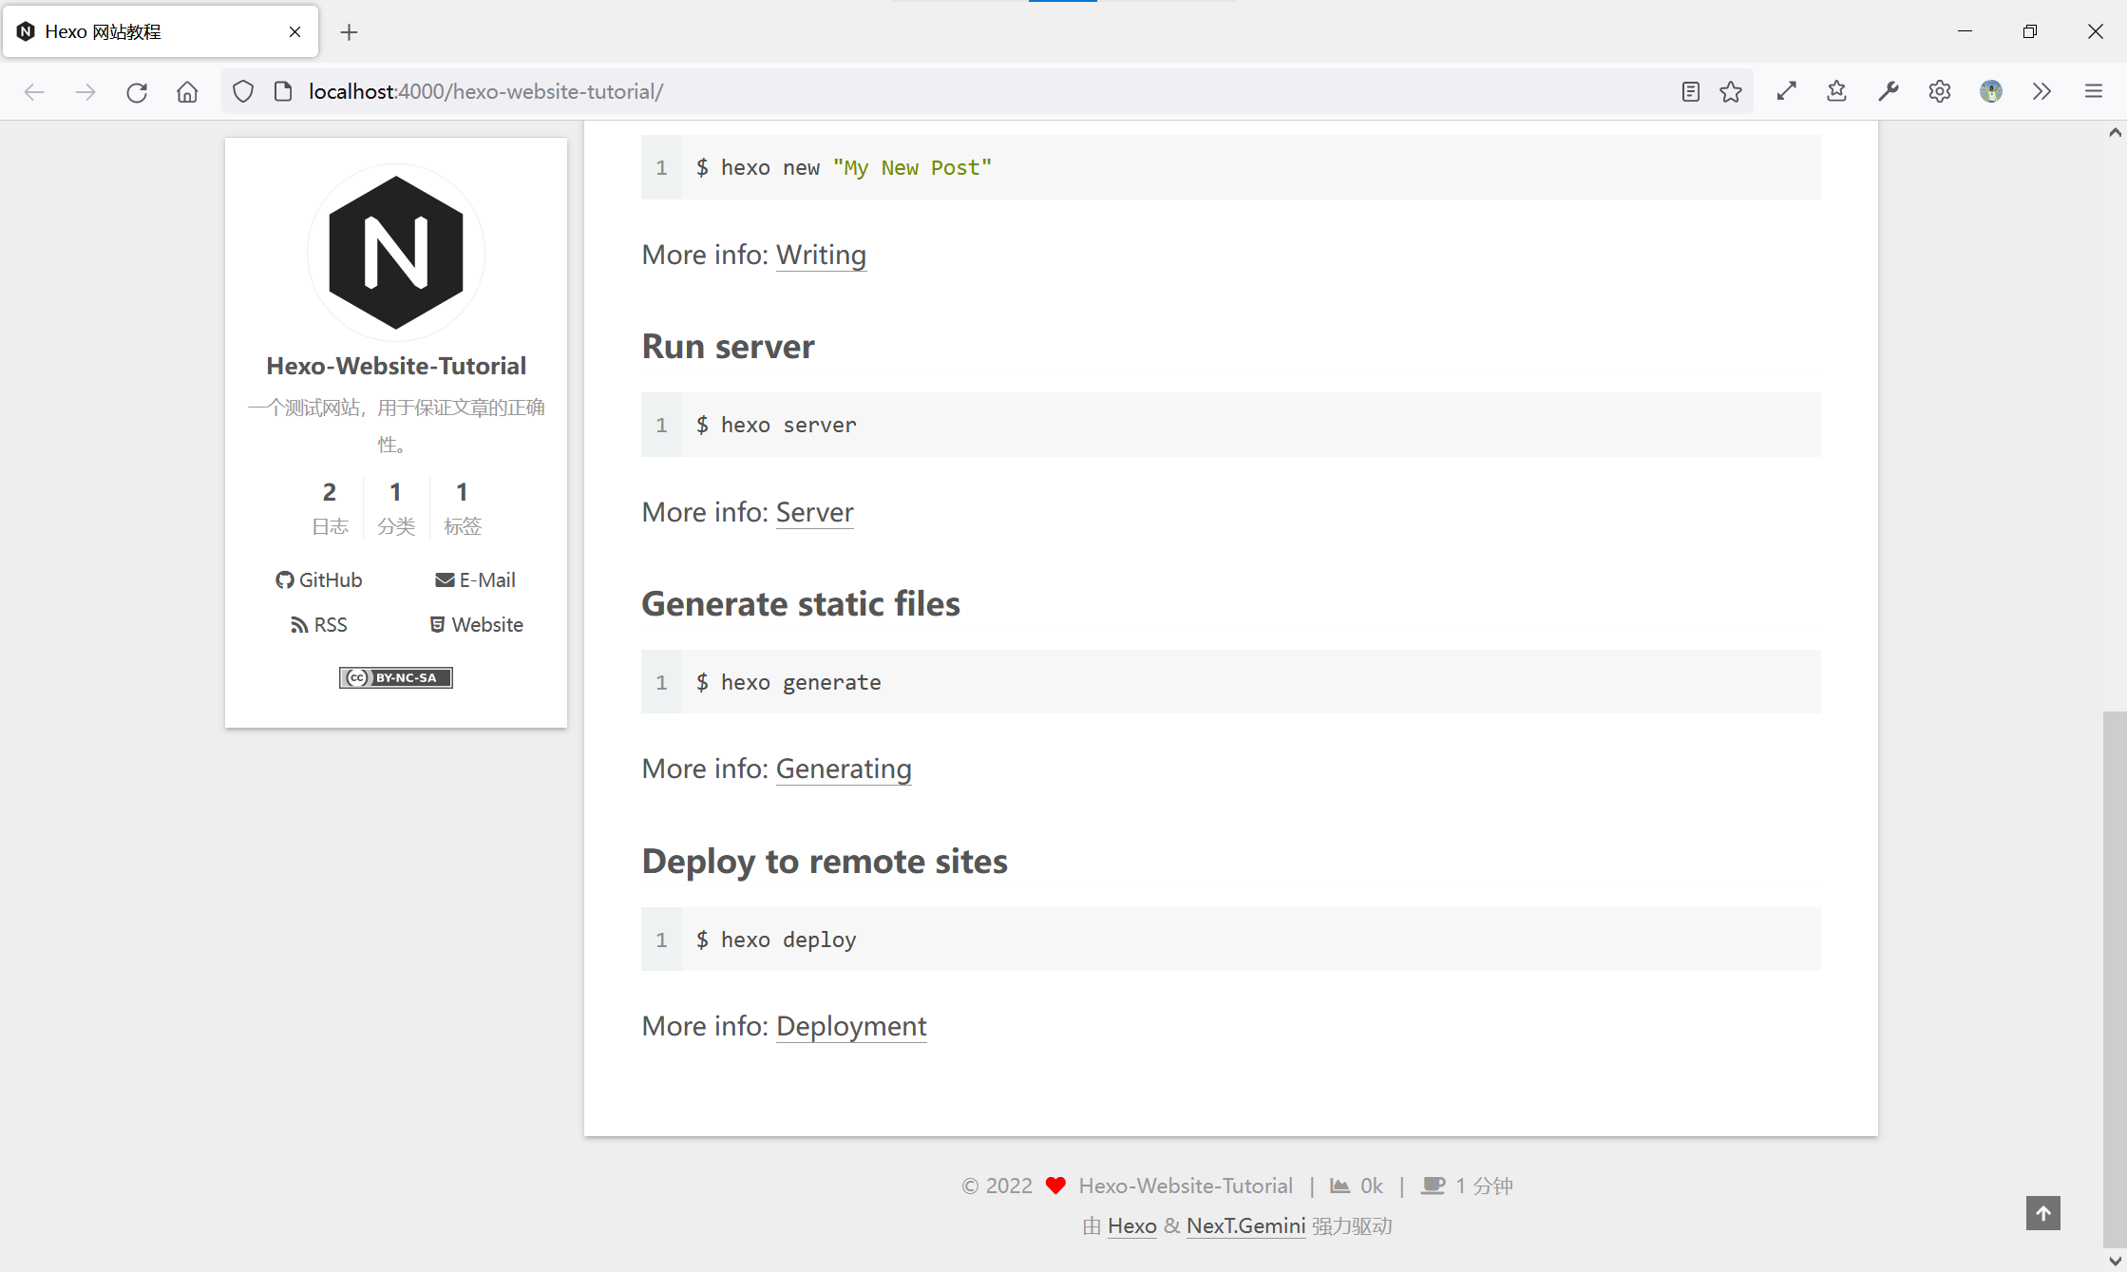Reload the page with refresh icon
Viewport: 2127px width, 1272px height.
click(x=137, y=91)
